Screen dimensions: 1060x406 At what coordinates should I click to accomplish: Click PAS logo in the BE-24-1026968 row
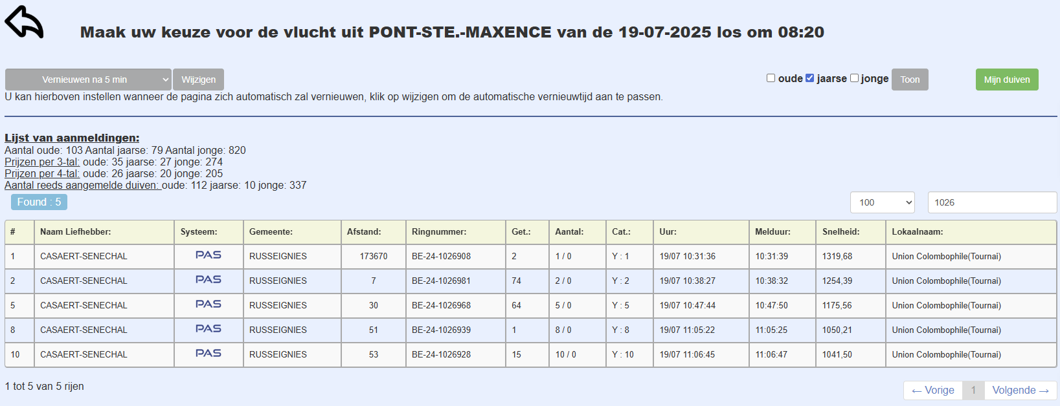click(x=209, y=304)
